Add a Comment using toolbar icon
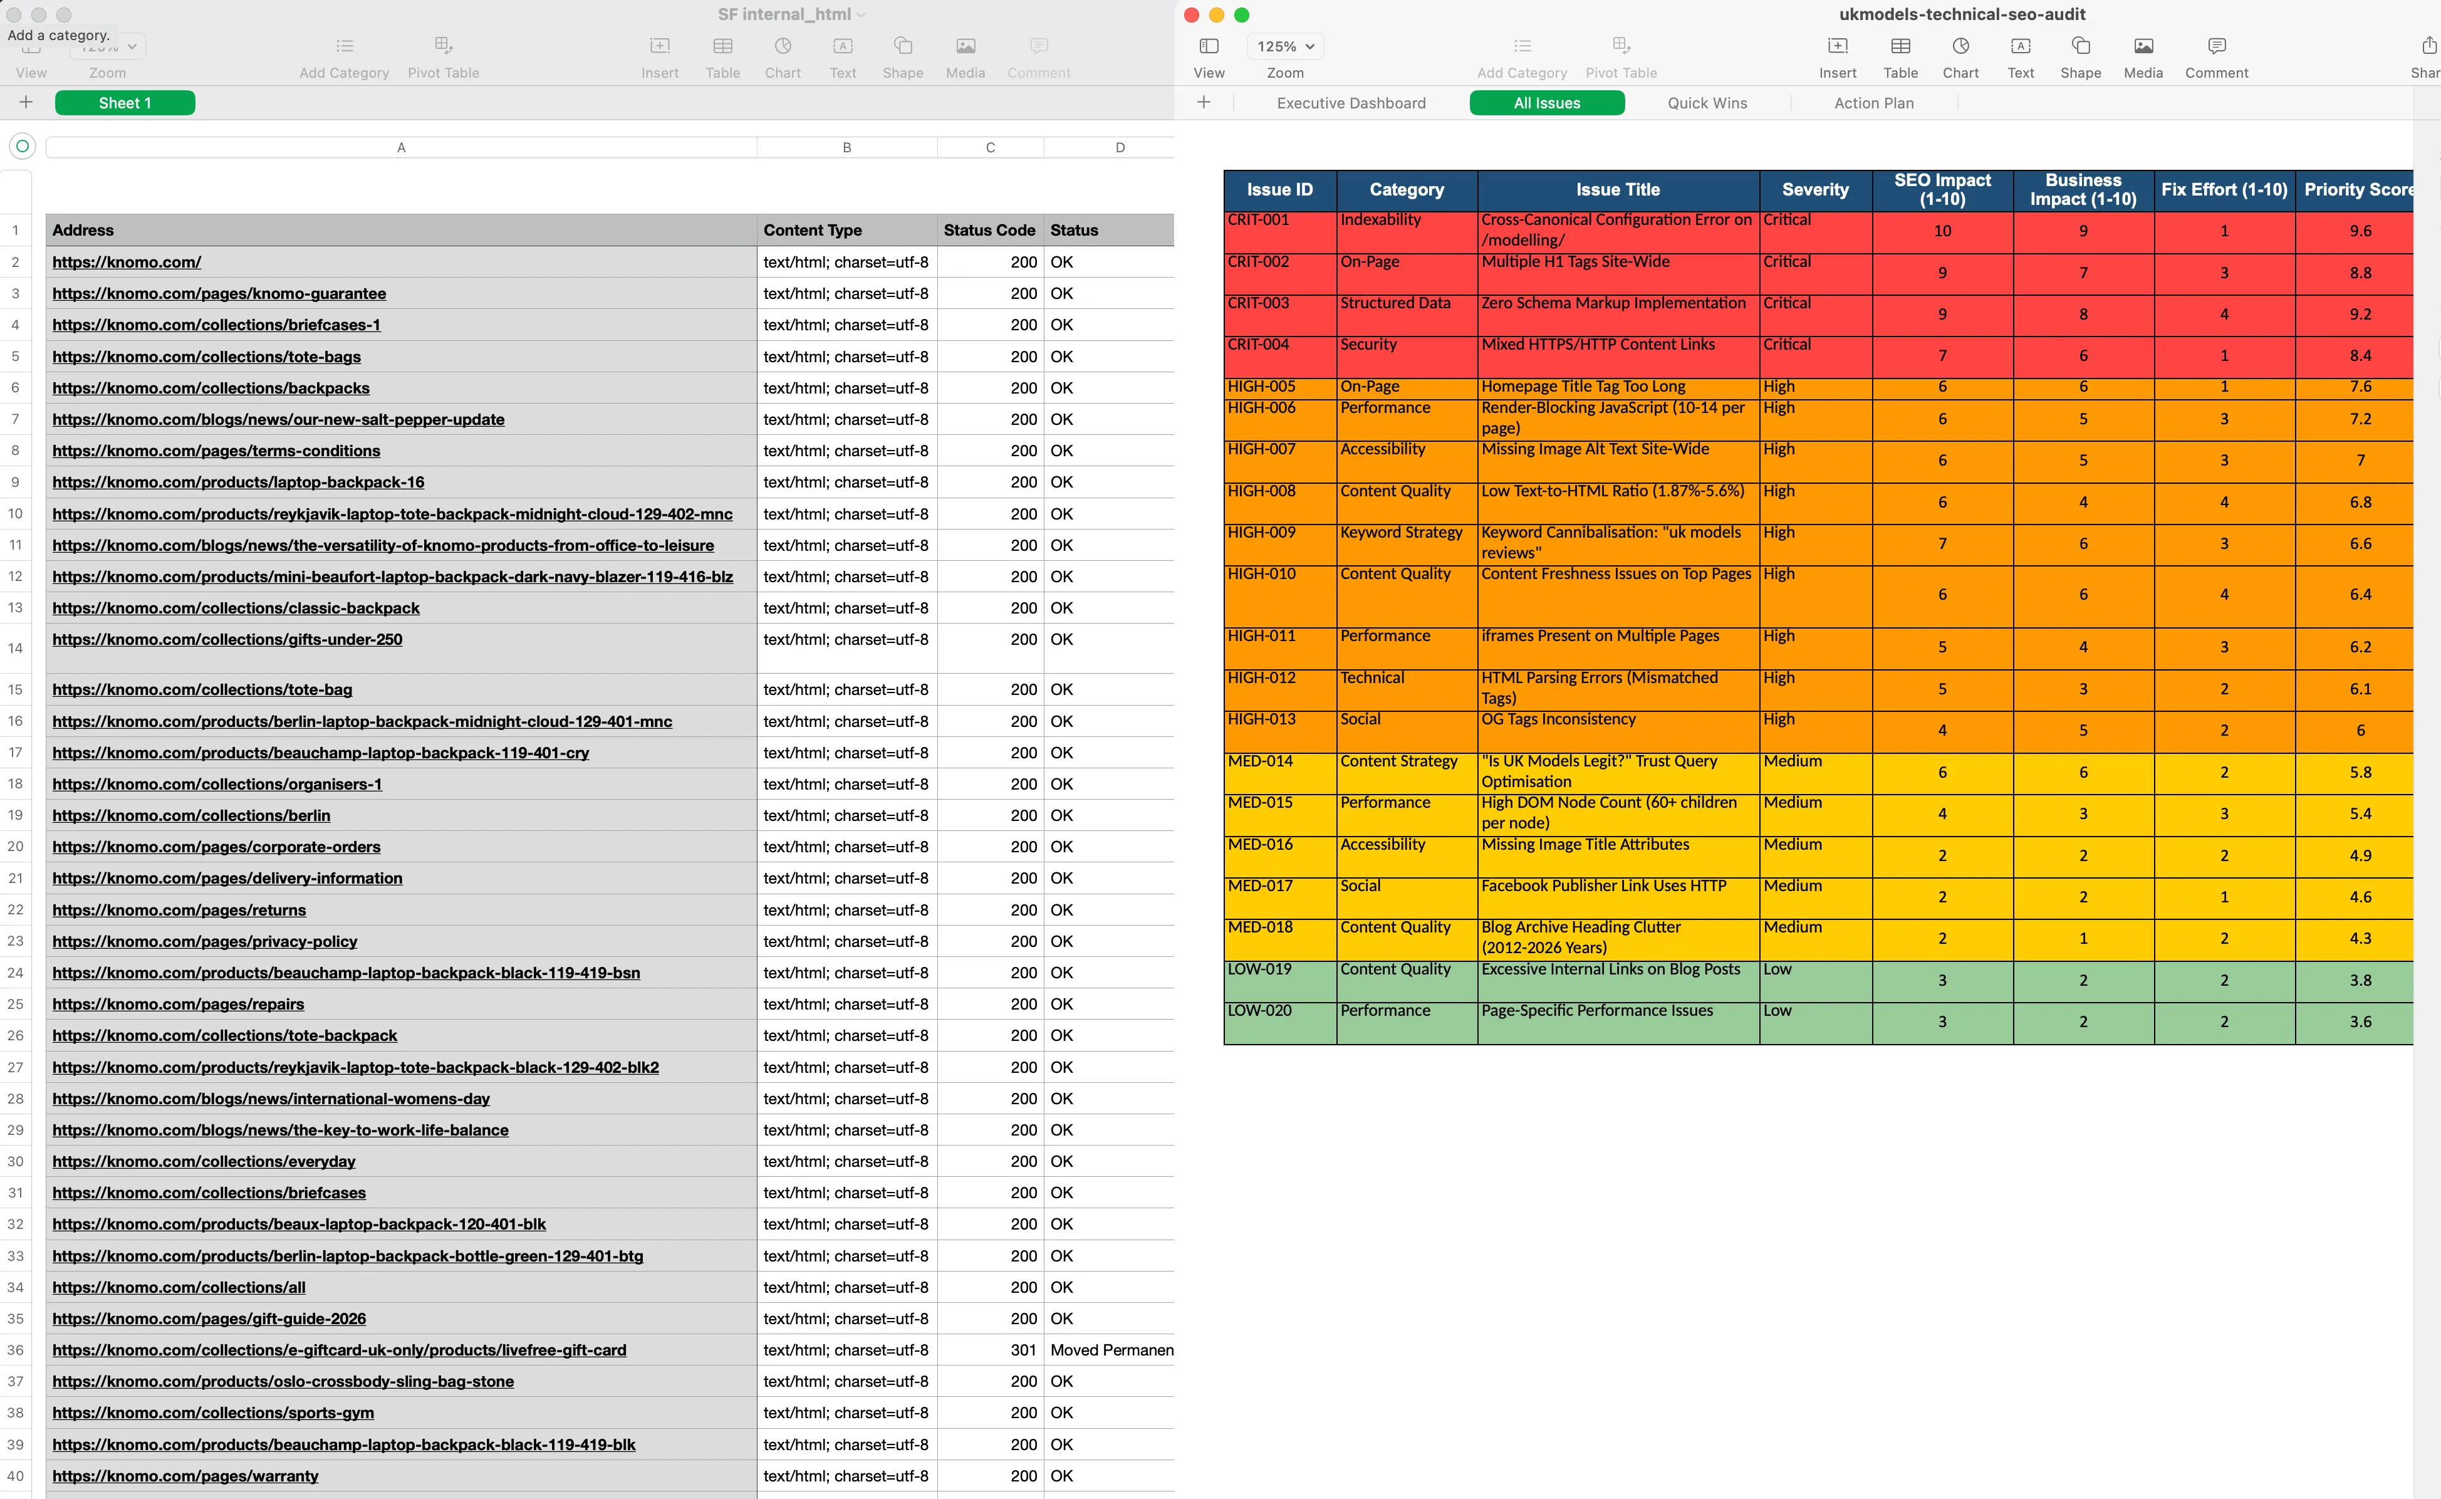This screenshot has width=2441, height=1499. click(x=2216, y=46)
